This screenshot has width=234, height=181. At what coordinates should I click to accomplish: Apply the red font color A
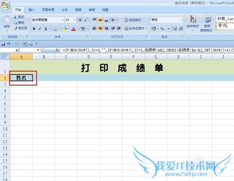pyautogui.click(x=73, y=29)
